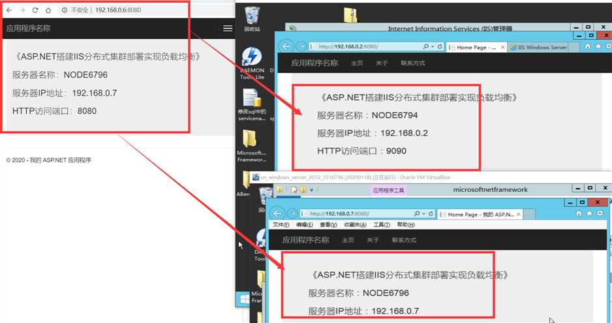Click '应用程序名称' brand in the 192.168.0.2 page
Screen dimensions: 612x323
(314, 63)
